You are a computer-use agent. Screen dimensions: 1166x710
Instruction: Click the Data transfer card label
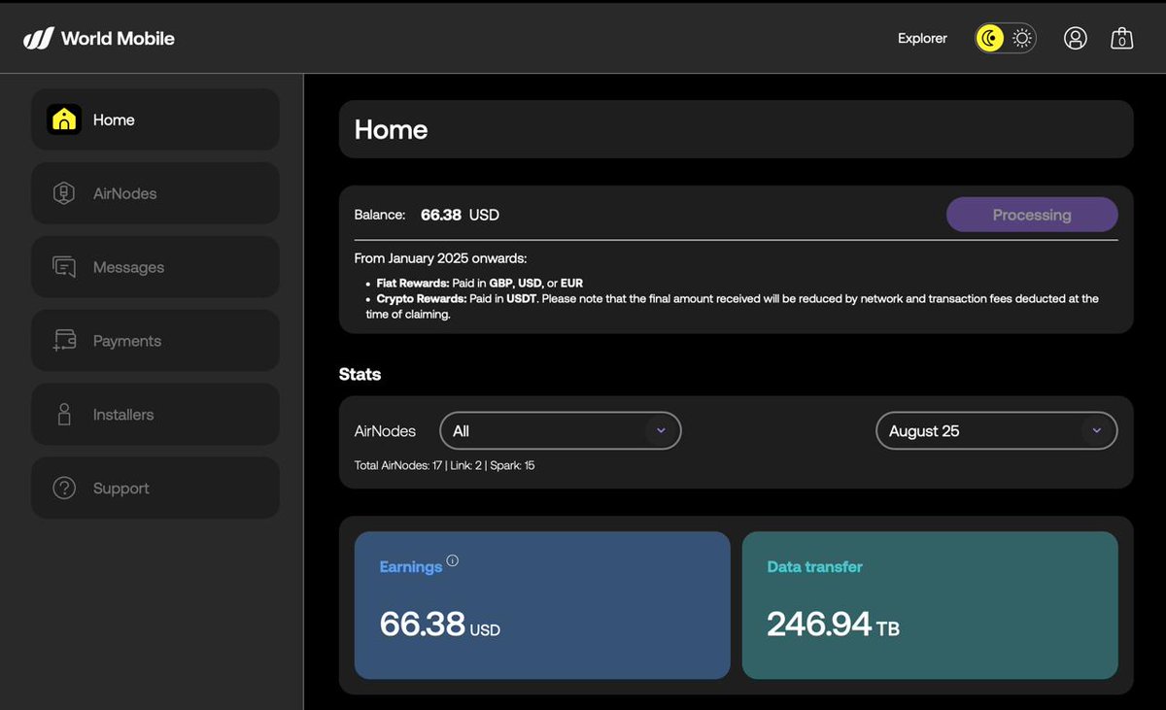[814, 566]
